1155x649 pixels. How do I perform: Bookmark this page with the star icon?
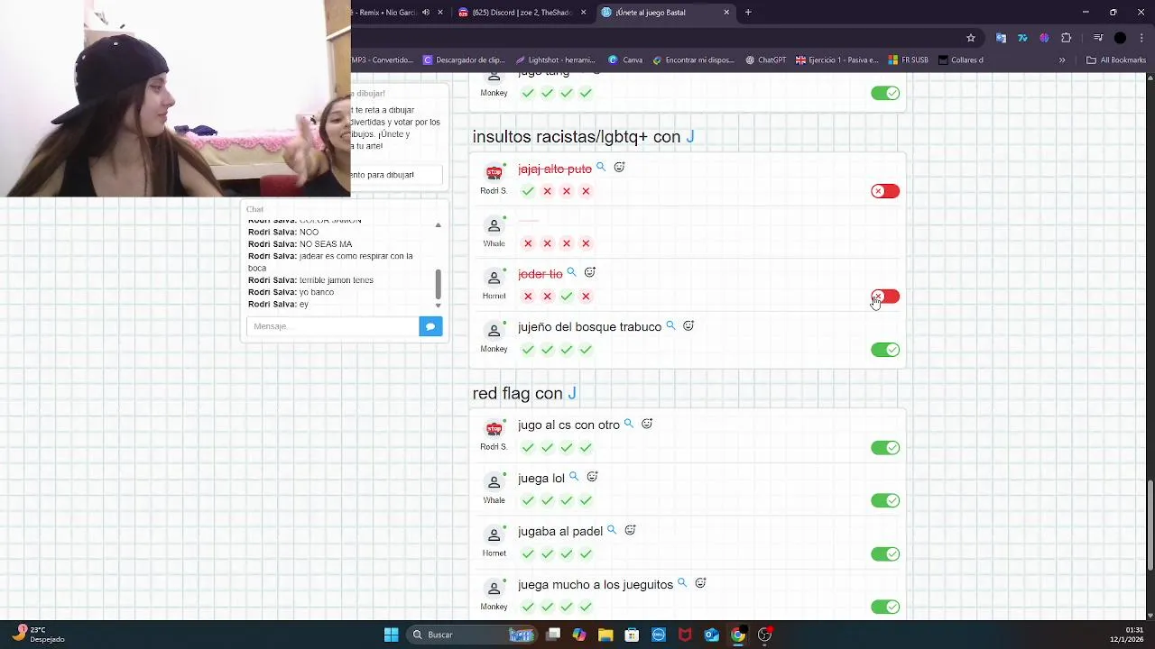pyautogui.click(x=971, y=38)
